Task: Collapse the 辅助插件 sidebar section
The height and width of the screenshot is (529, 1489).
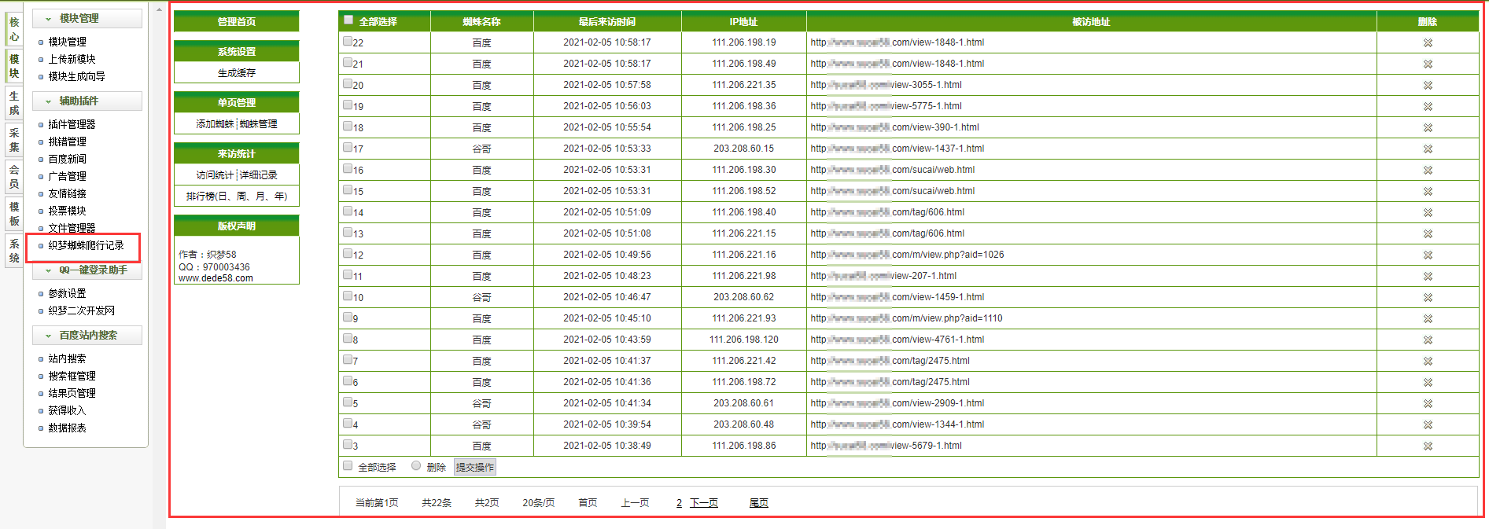Action: tap(87, 101)
